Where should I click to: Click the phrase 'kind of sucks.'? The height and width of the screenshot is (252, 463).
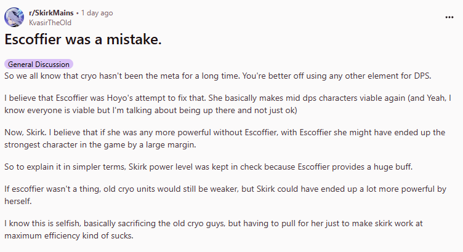click(108, 235)
